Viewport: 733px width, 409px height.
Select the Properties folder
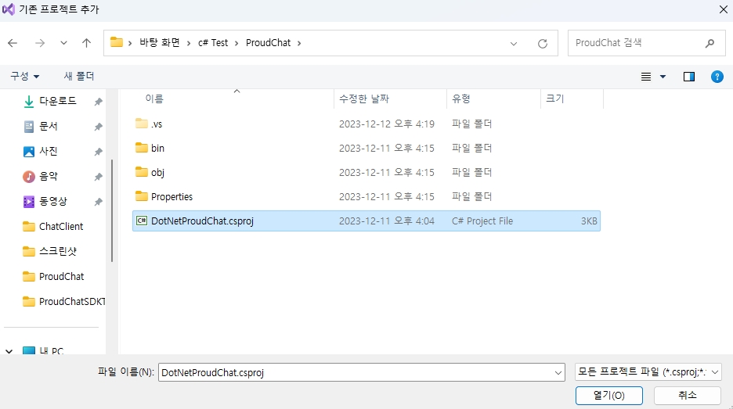[x=172, y=196]
